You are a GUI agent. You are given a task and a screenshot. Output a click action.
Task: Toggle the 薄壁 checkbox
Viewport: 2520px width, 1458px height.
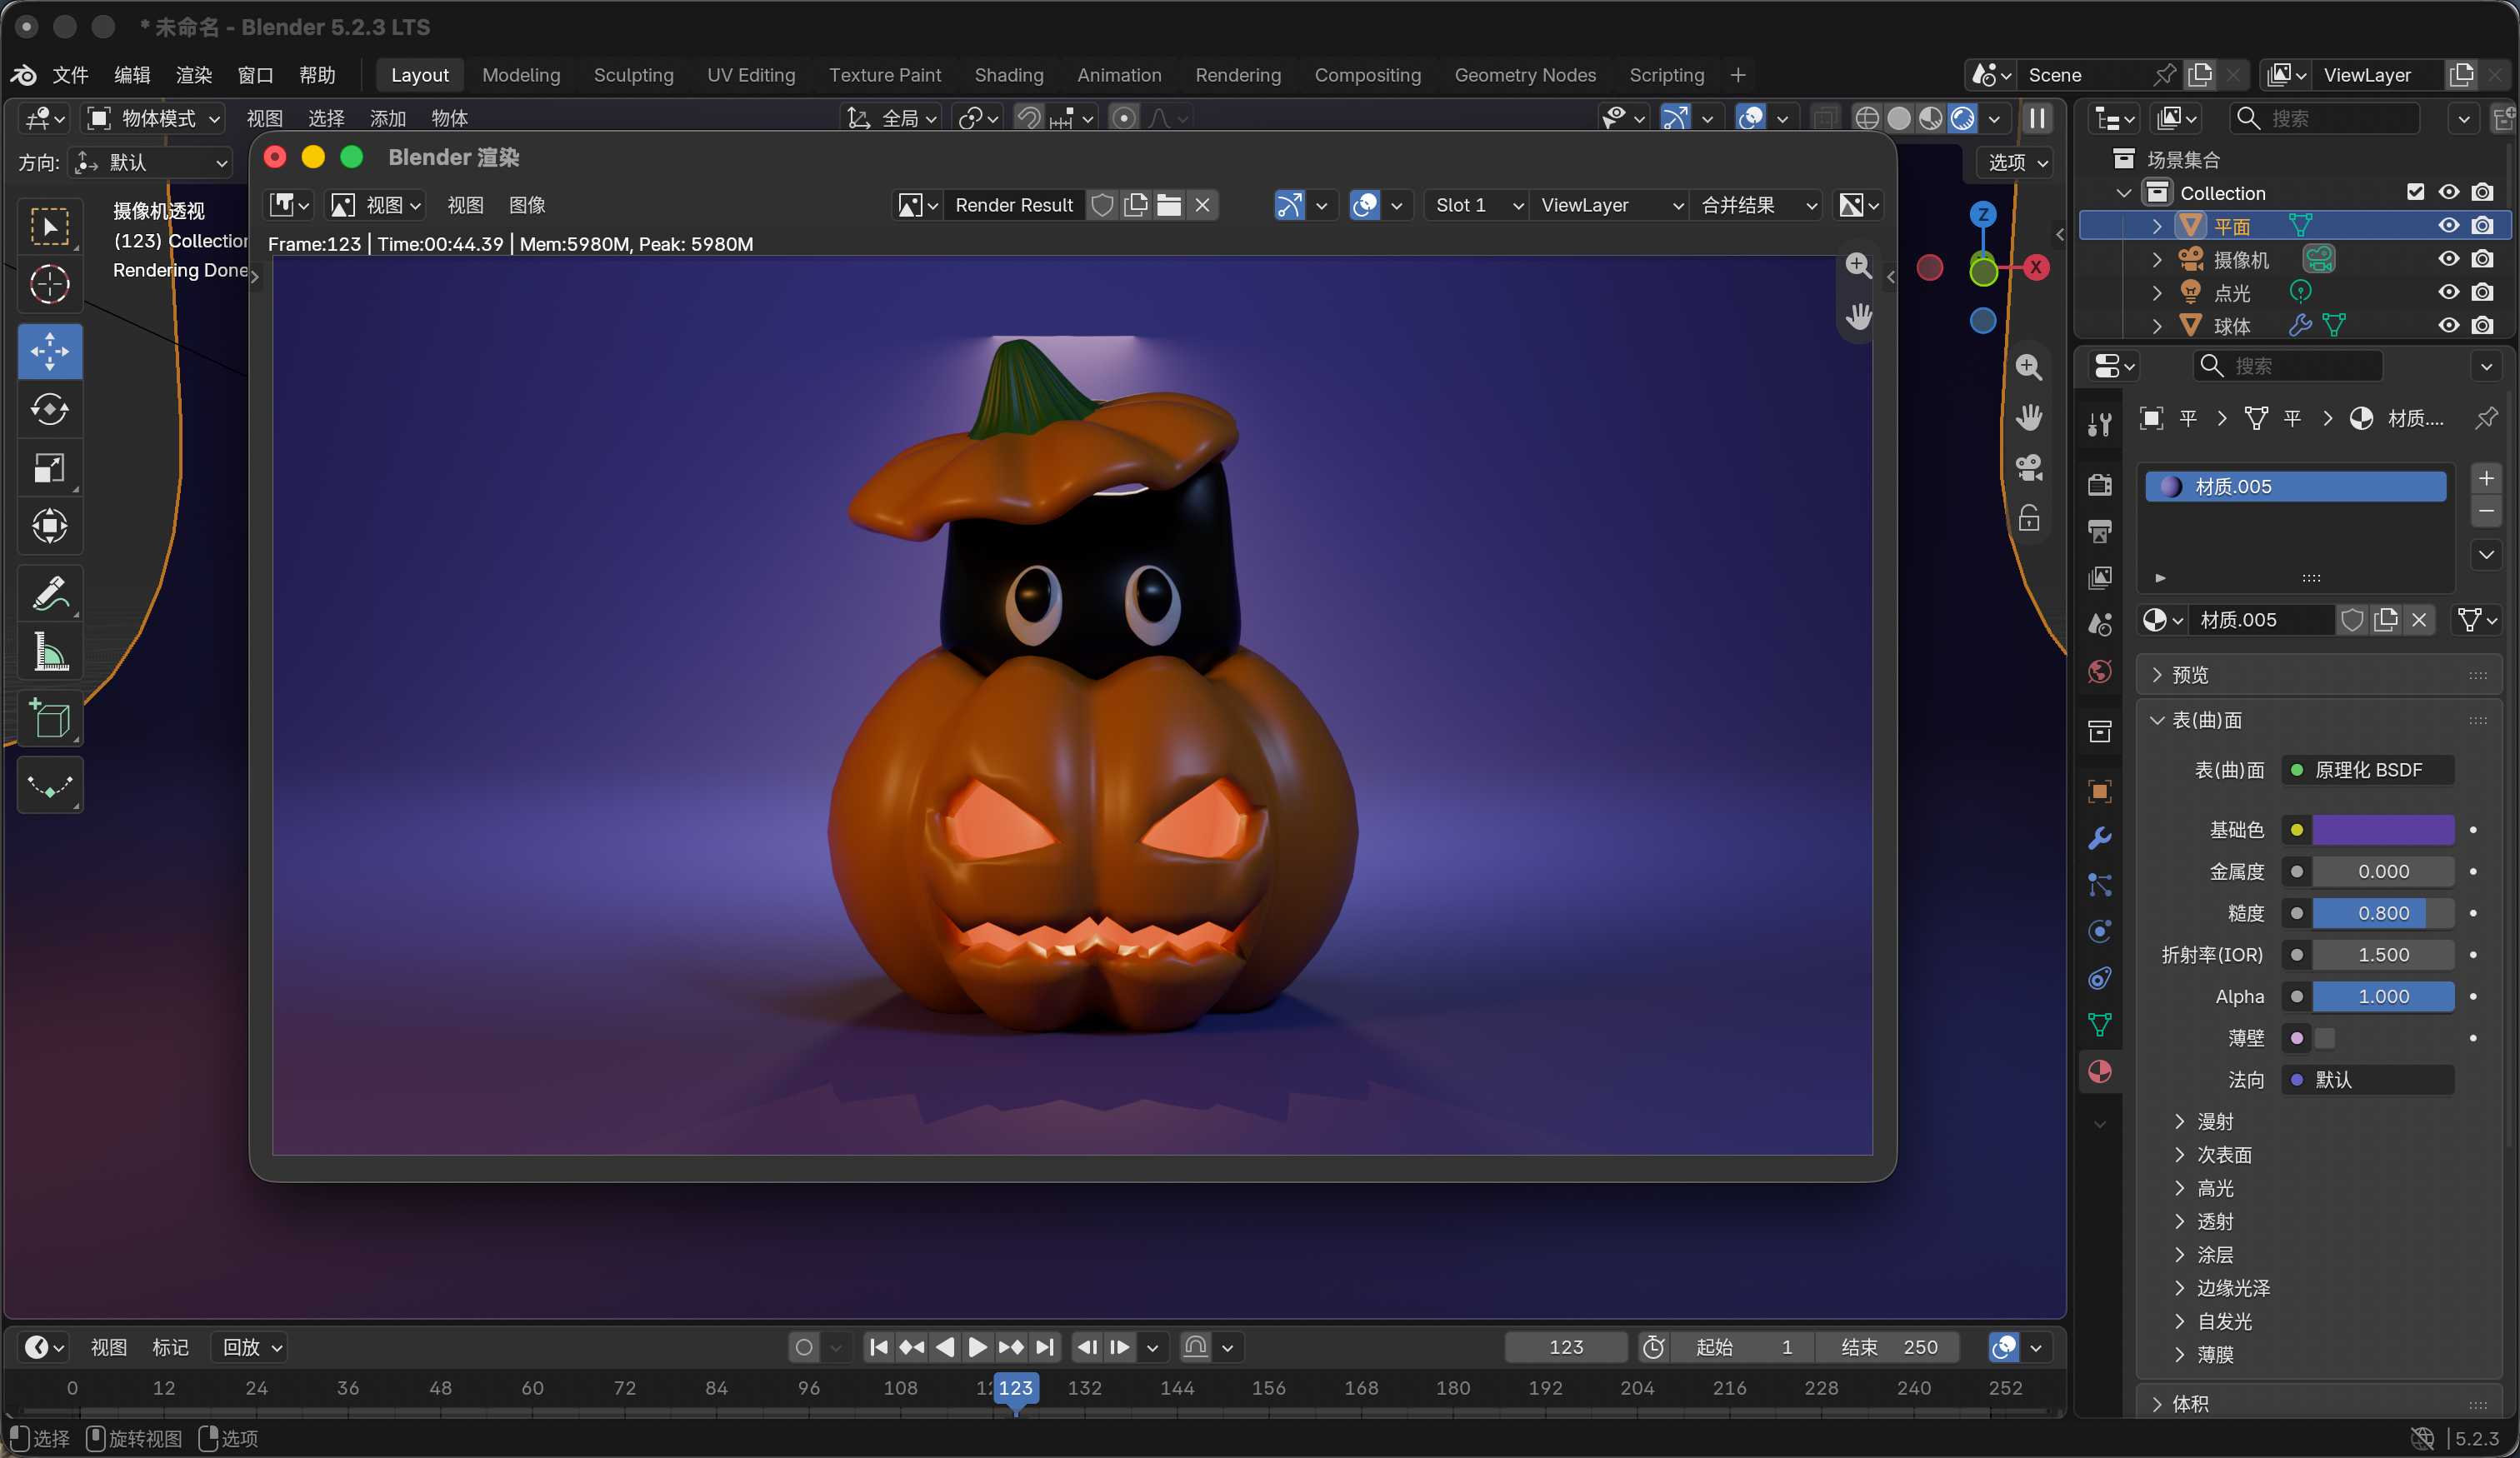click(2325, 1038)
